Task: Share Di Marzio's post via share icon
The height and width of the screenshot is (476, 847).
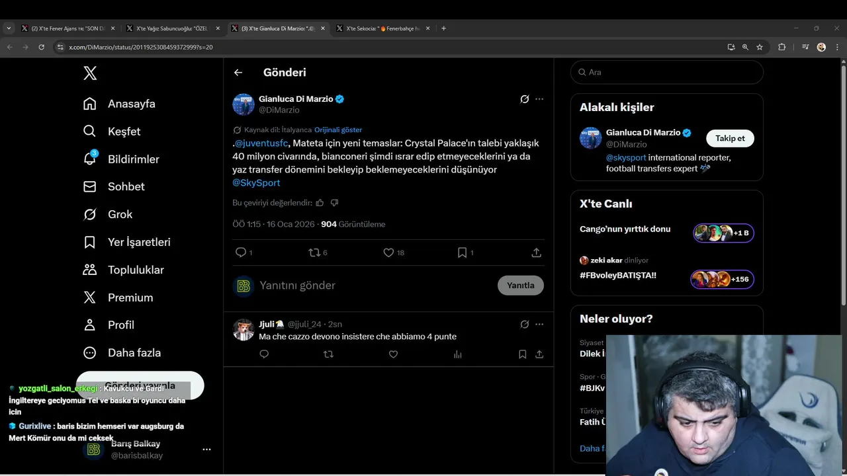Action: click(536, 253)
